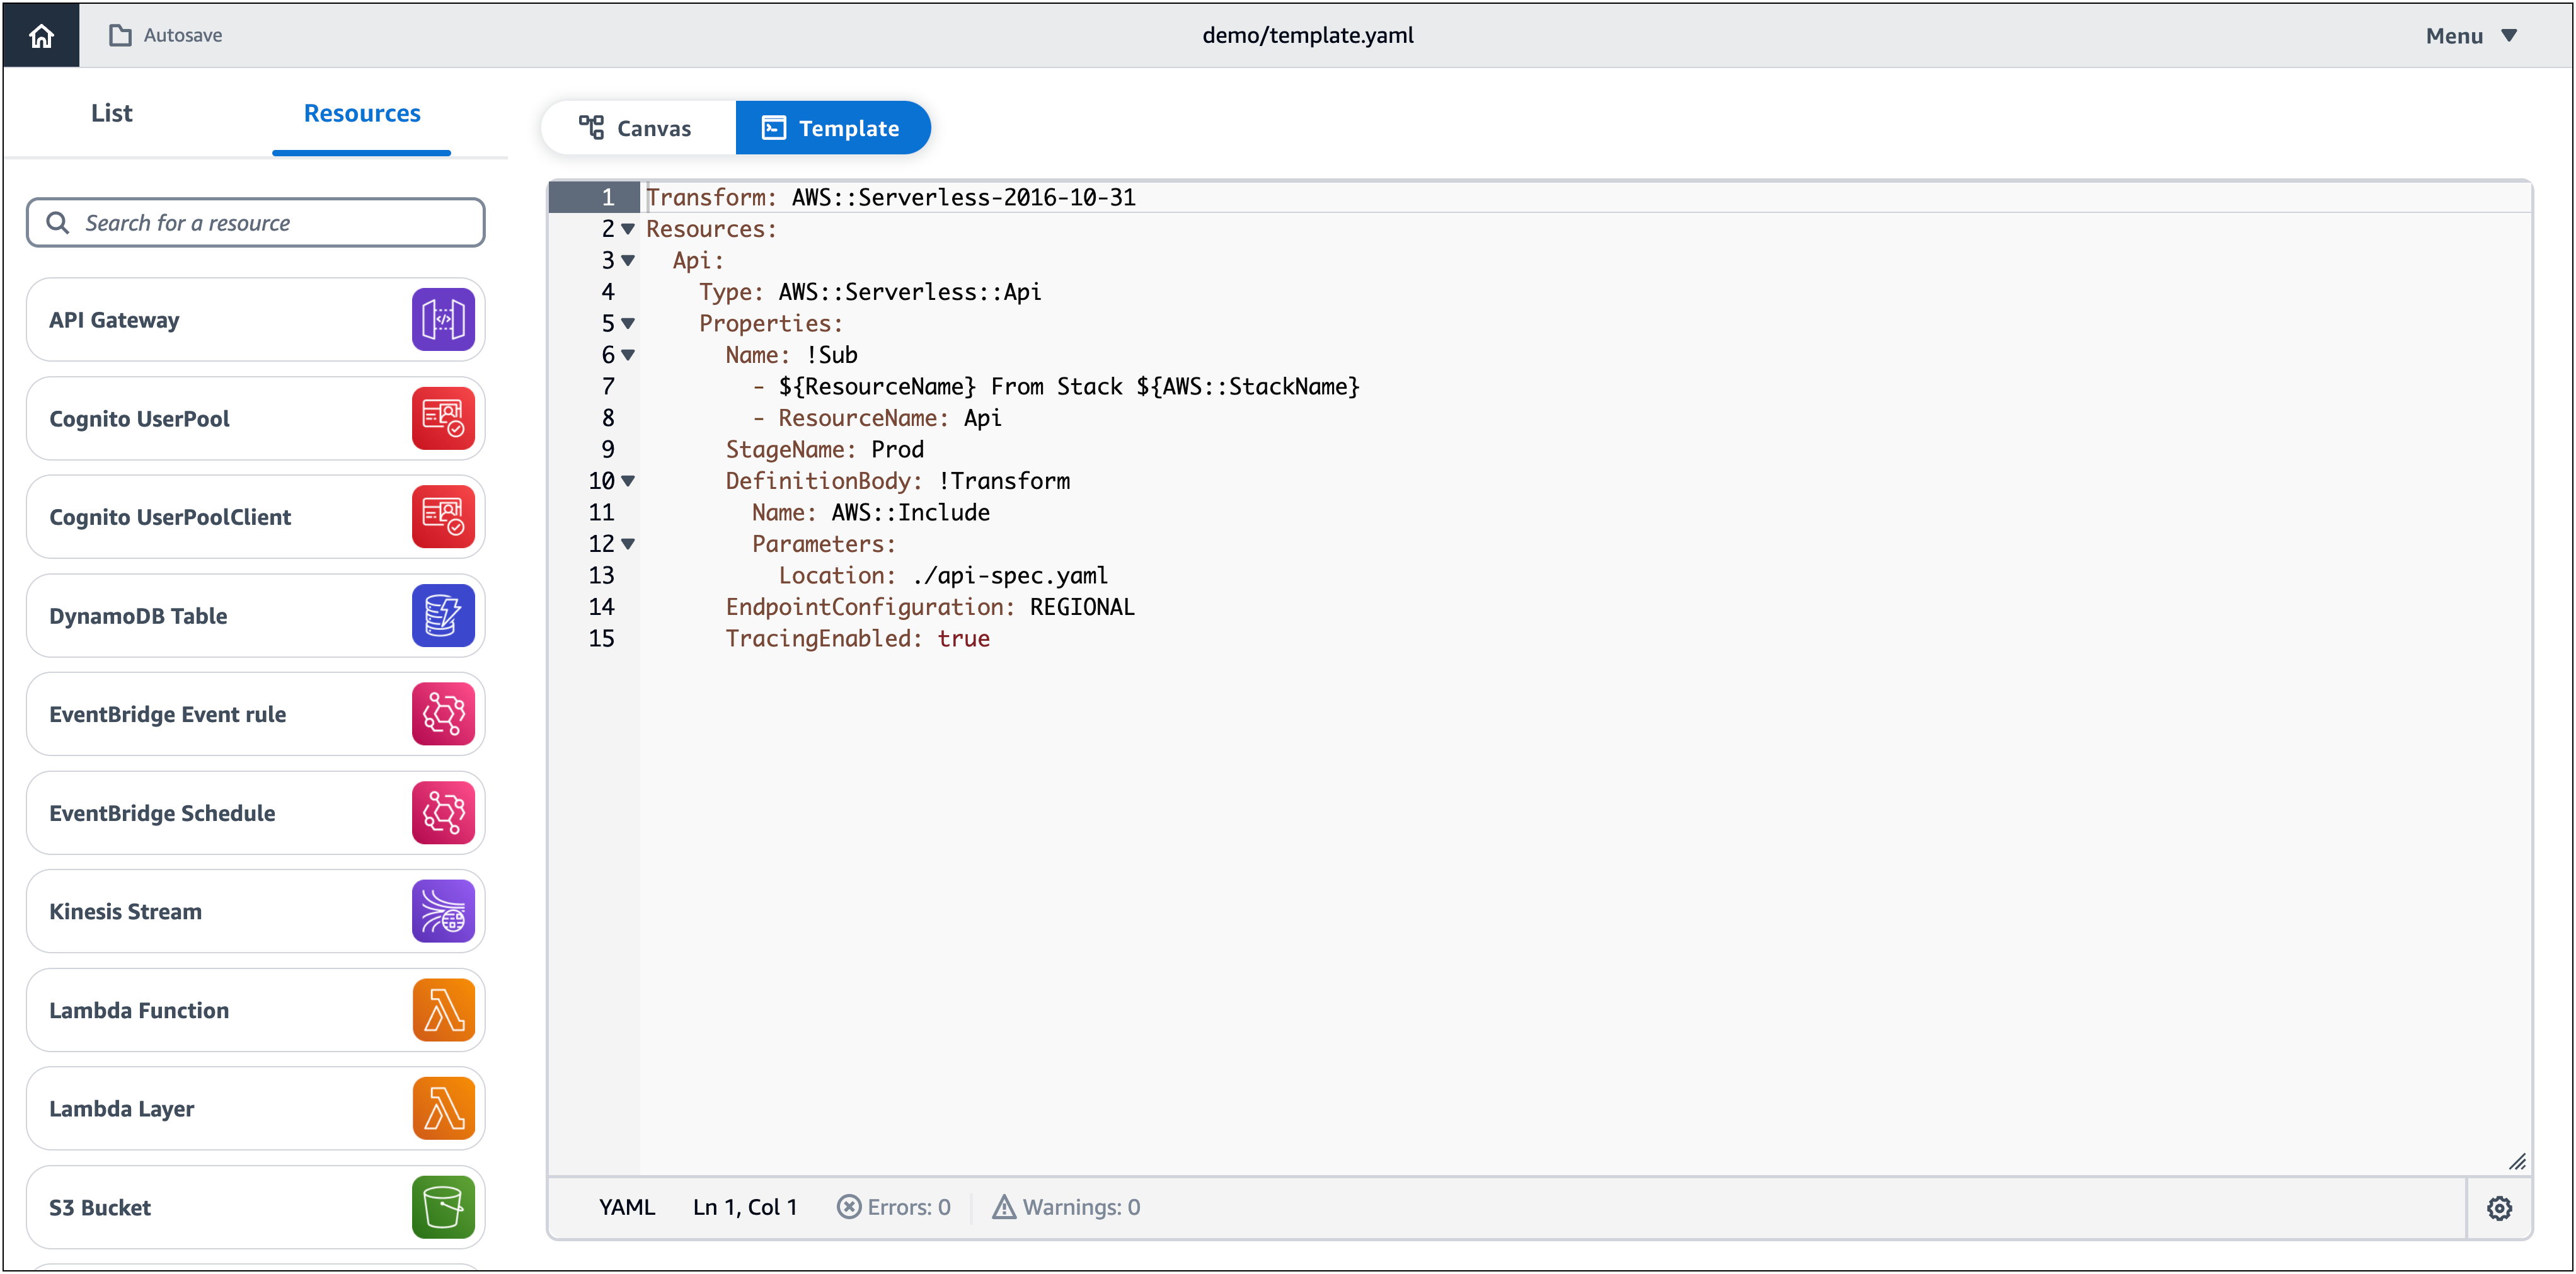Click the Lambda Function icon
Image resolution: width=2576 pixels, height=1274 pixels.
coord(443,1010)
